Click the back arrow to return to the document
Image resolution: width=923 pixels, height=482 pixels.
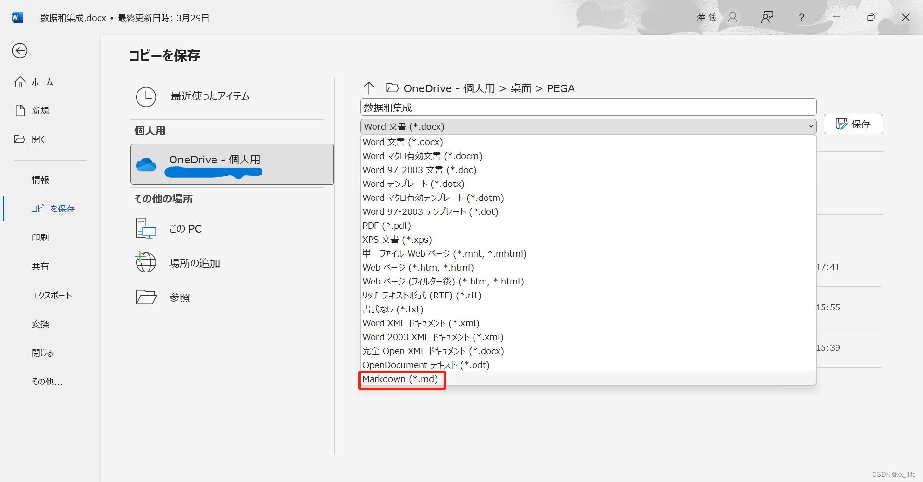[x=20, y=50]
